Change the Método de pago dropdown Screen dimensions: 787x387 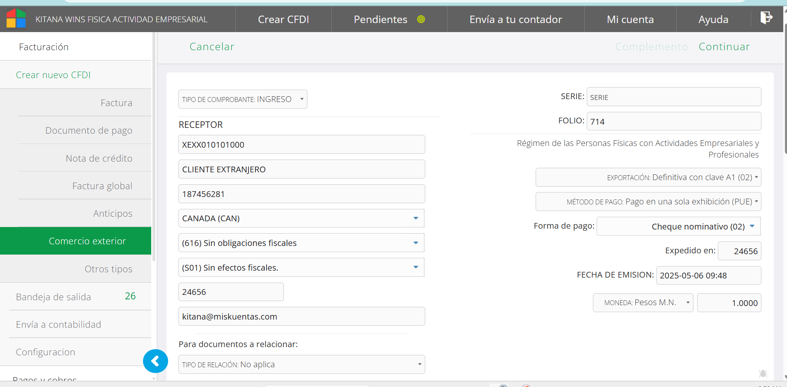tap(648, 202)
